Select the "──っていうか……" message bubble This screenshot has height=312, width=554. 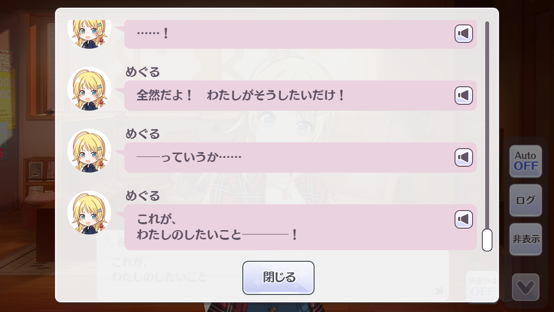pos(300,157)
